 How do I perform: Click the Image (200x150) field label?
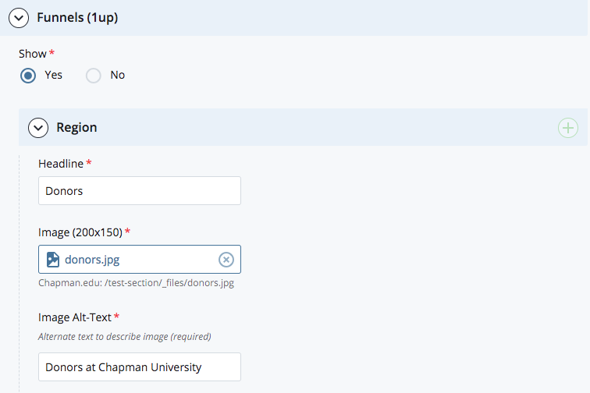click(x=80, y=232)
